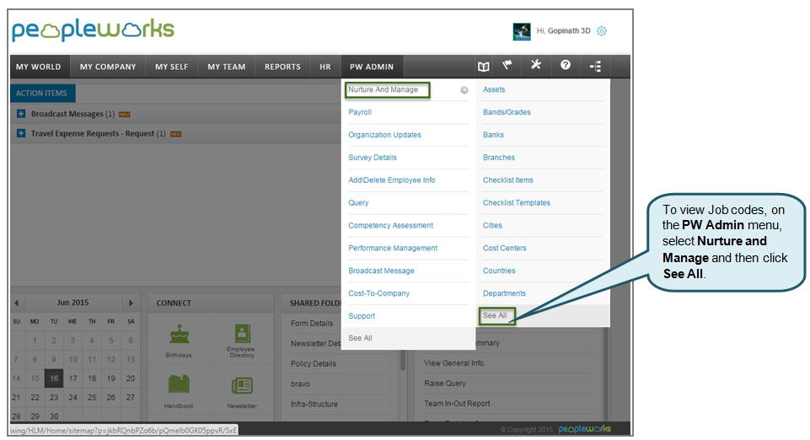Image resolution: width=810 pixels, height=440 pixels.
Task: Click the peopleworks logo
Action: pos(93,30)
